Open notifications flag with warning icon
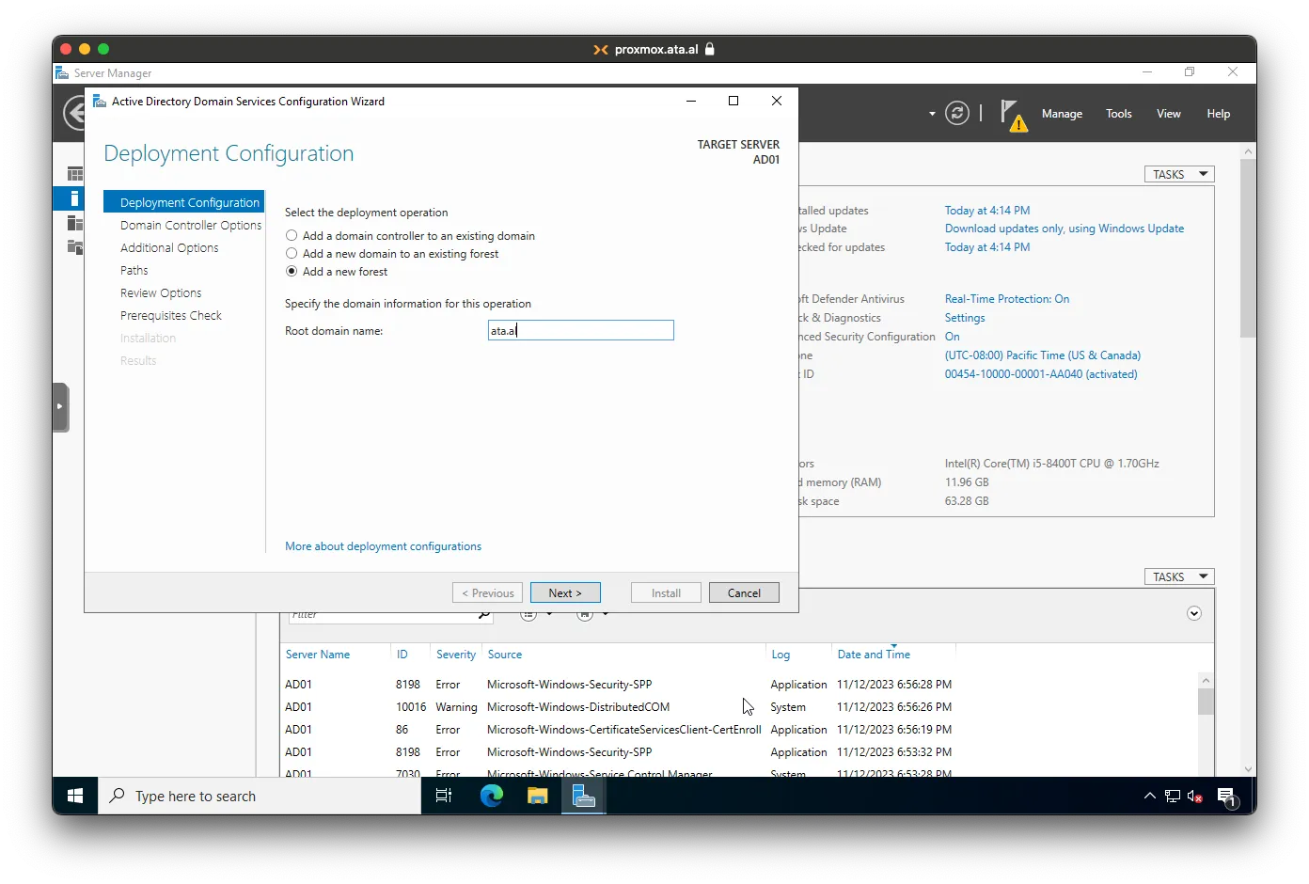This screenshot has height=884, width=1309. (x=1013, y=115)
